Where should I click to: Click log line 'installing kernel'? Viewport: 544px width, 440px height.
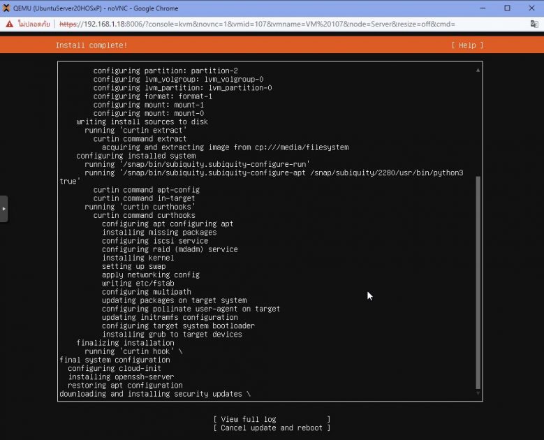[x=138, y=258]
